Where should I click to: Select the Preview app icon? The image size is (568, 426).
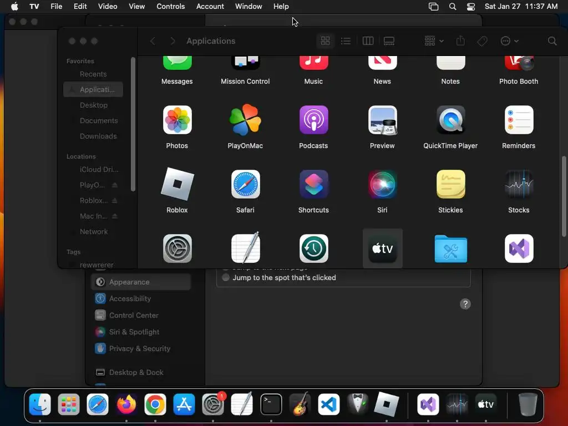point(382,120)
